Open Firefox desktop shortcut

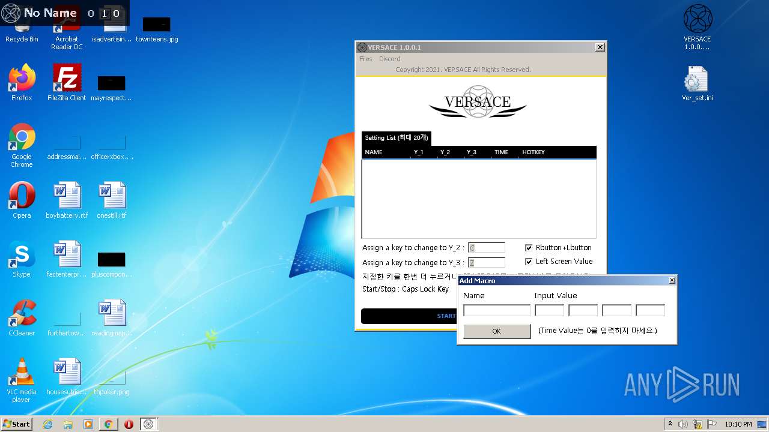click(x=22, y=83)
